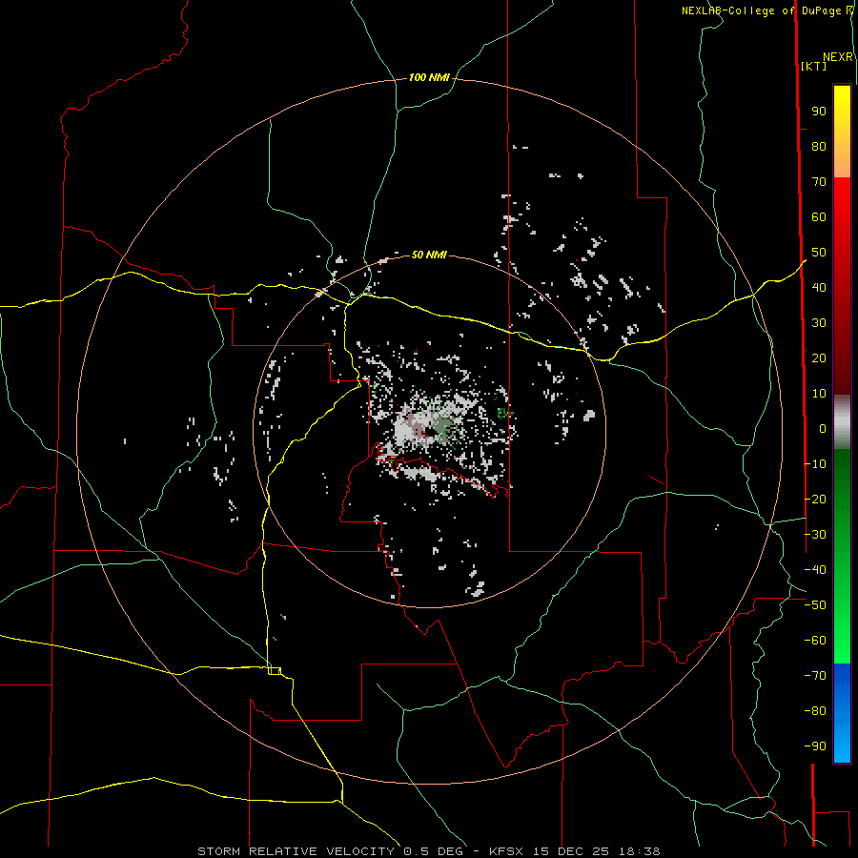Click the "-60" value on the velocity scale

815,641
